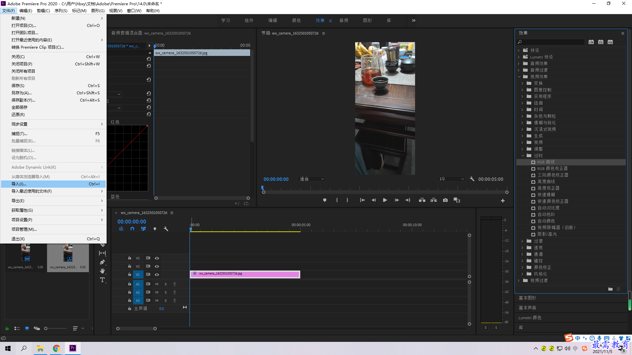The height and width of the screenshot is (355, 632).
Task: Create new custom bin in Effects panel
Action: coord(610,289)
